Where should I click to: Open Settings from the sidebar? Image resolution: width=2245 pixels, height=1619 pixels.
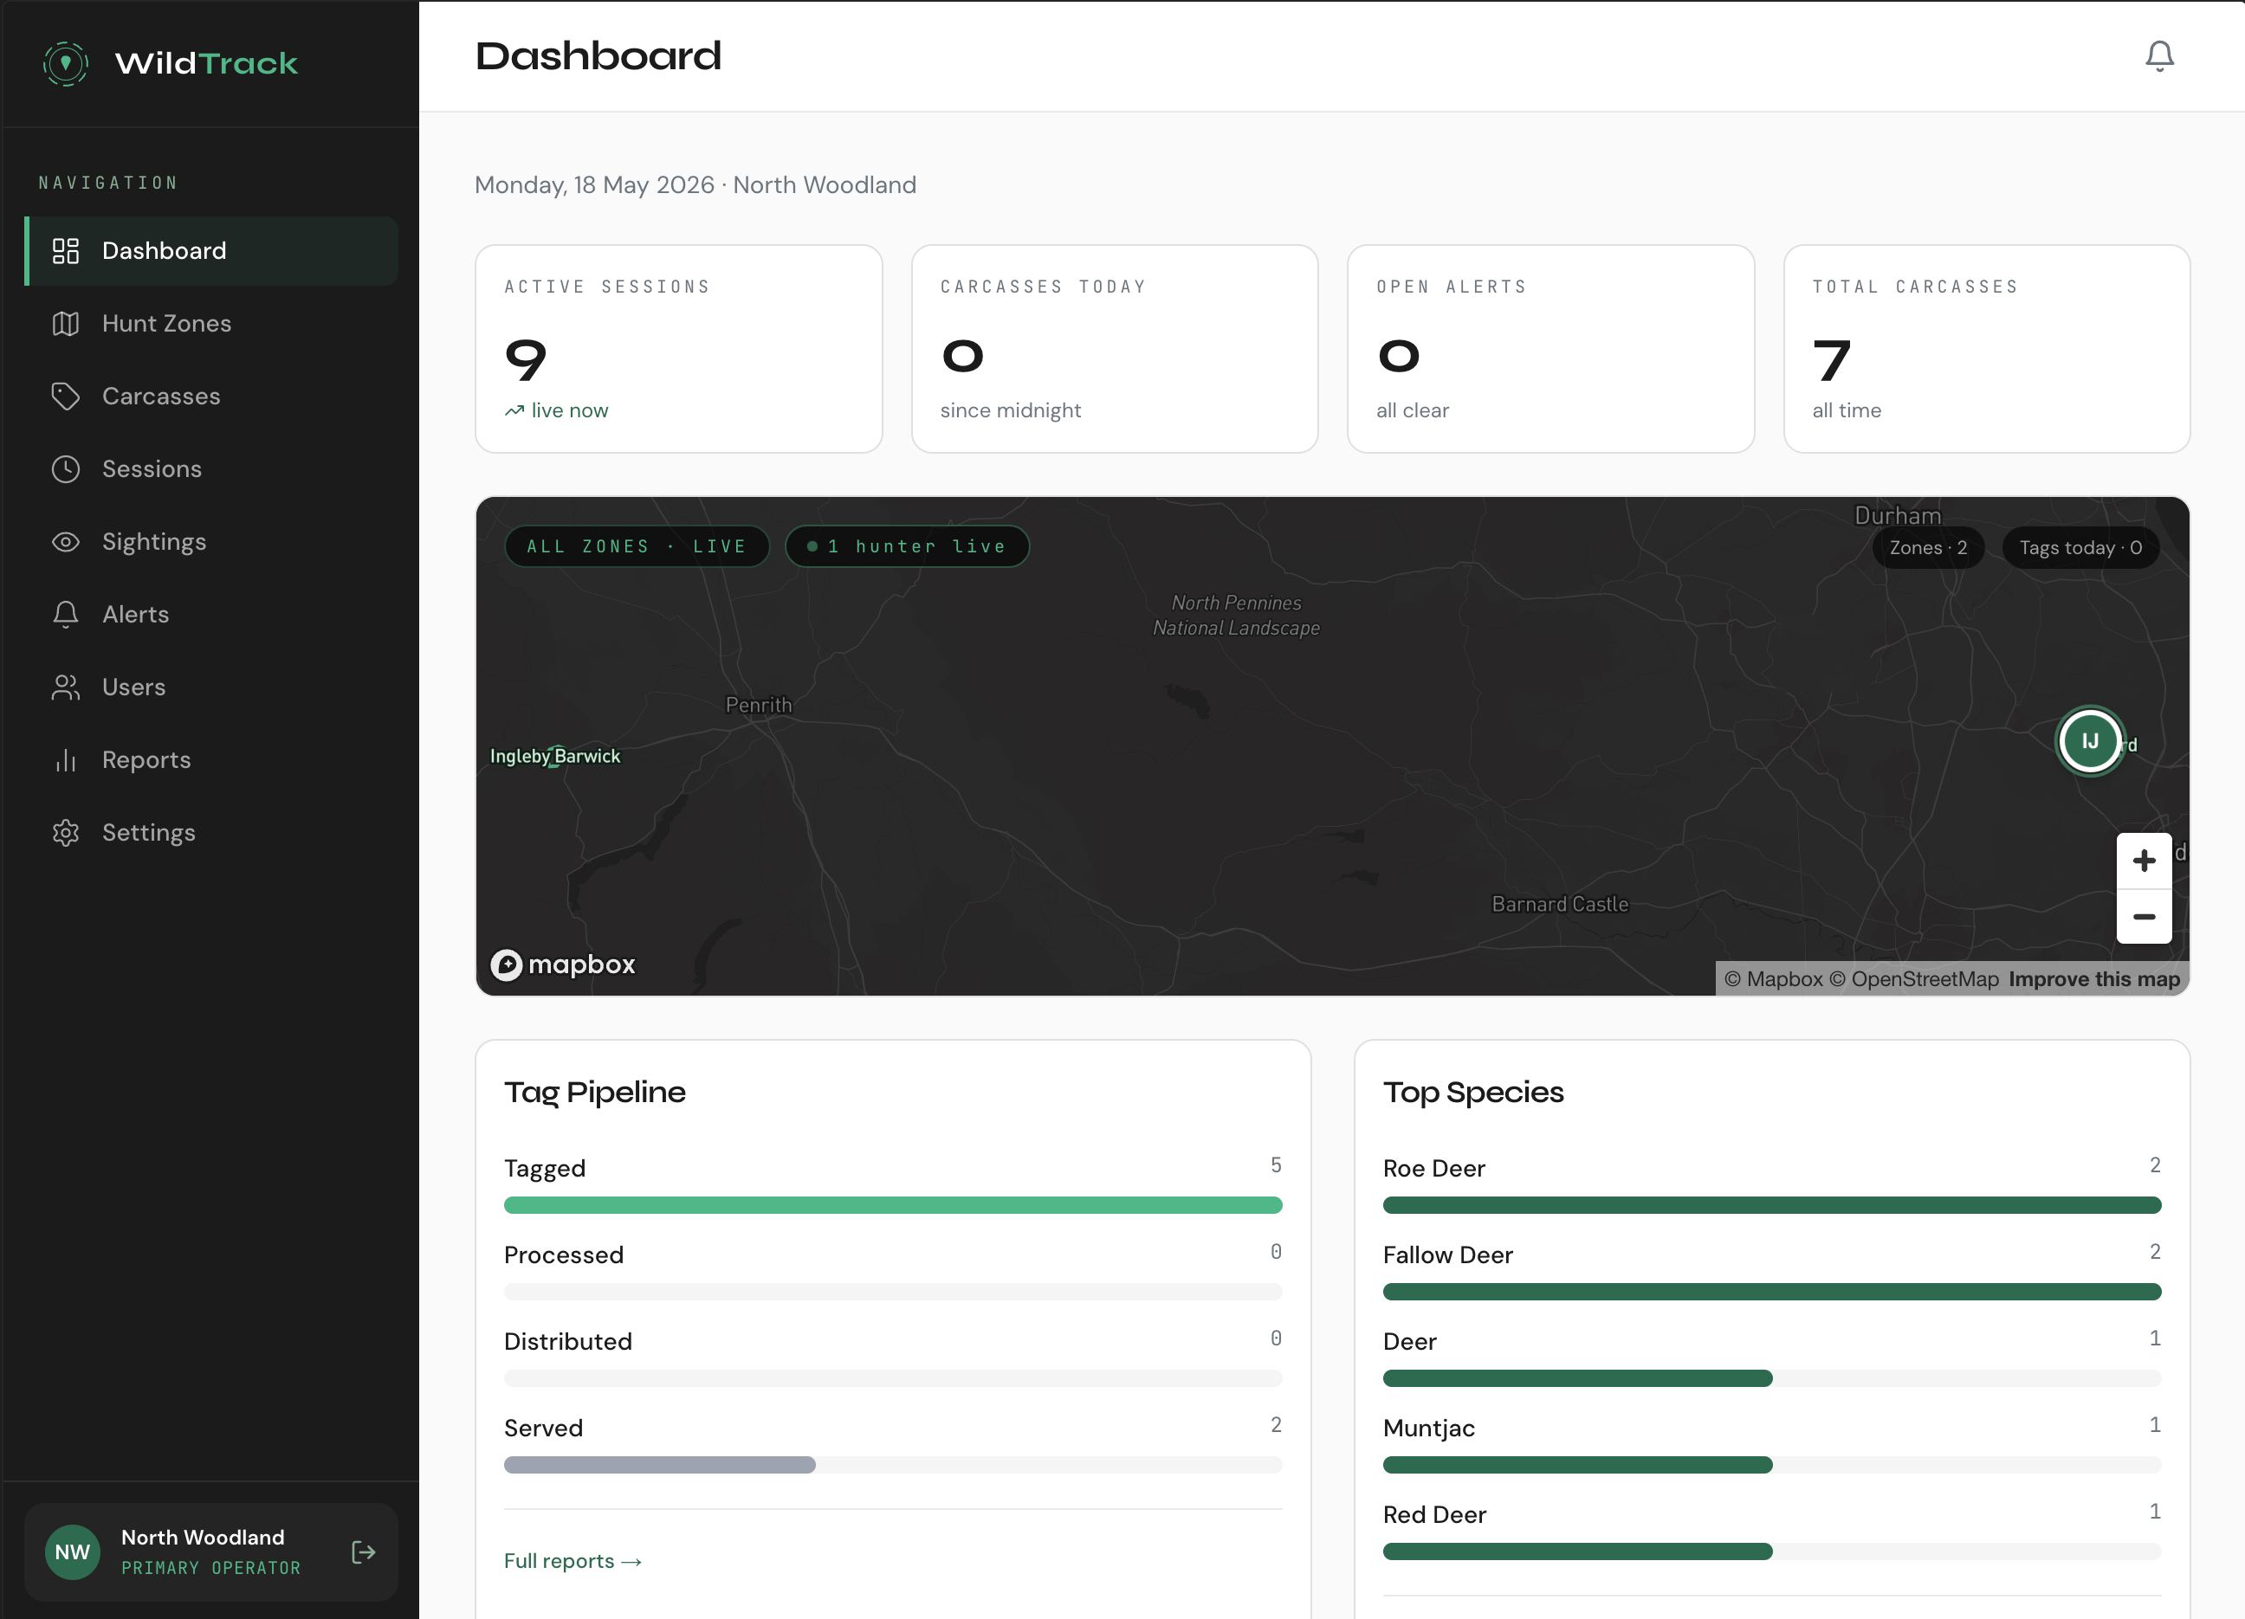coord(210,832)
